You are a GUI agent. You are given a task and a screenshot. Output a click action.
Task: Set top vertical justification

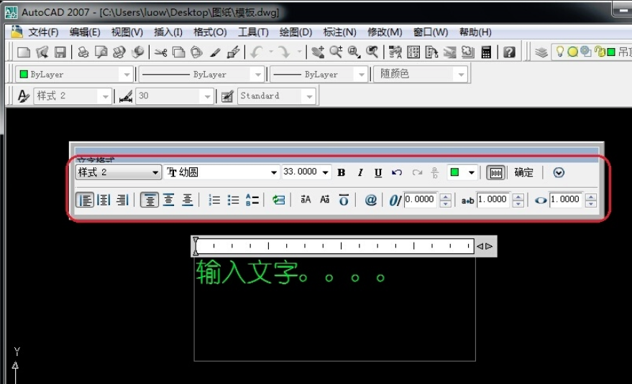[x=149, y=200]
